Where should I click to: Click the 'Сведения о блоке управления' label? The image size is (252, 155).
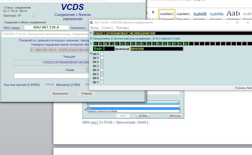(x=25, y=22)
